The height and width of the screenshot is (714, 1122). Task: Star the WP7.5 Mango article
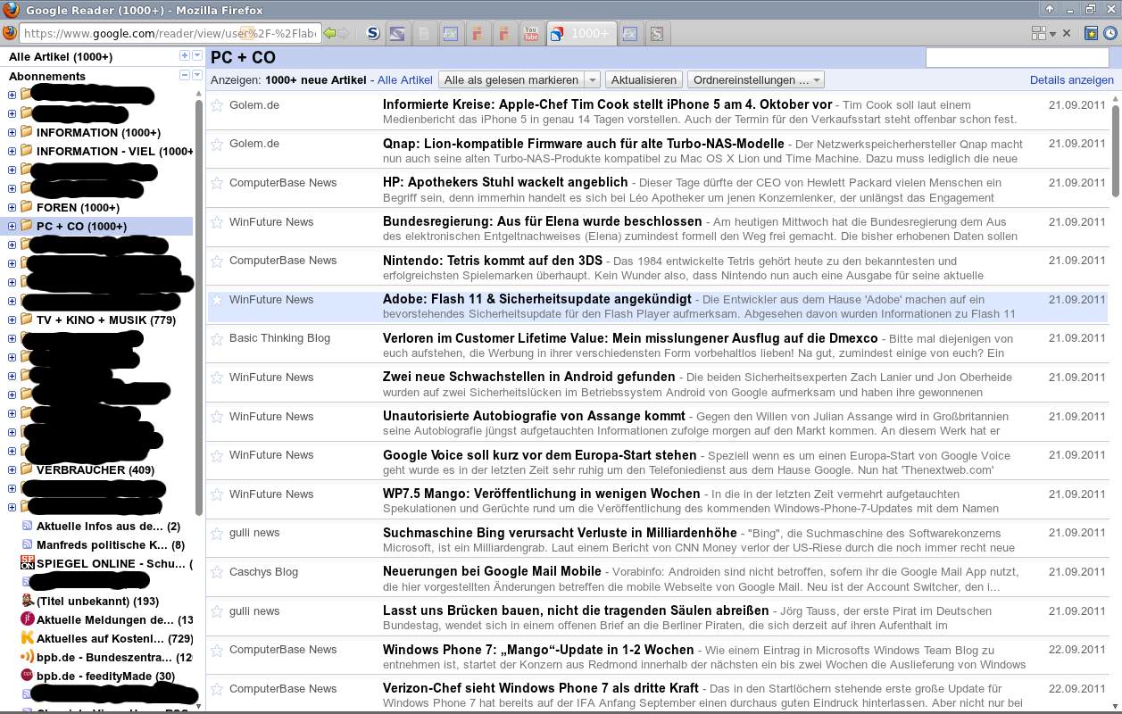click(x=216, y=494)
